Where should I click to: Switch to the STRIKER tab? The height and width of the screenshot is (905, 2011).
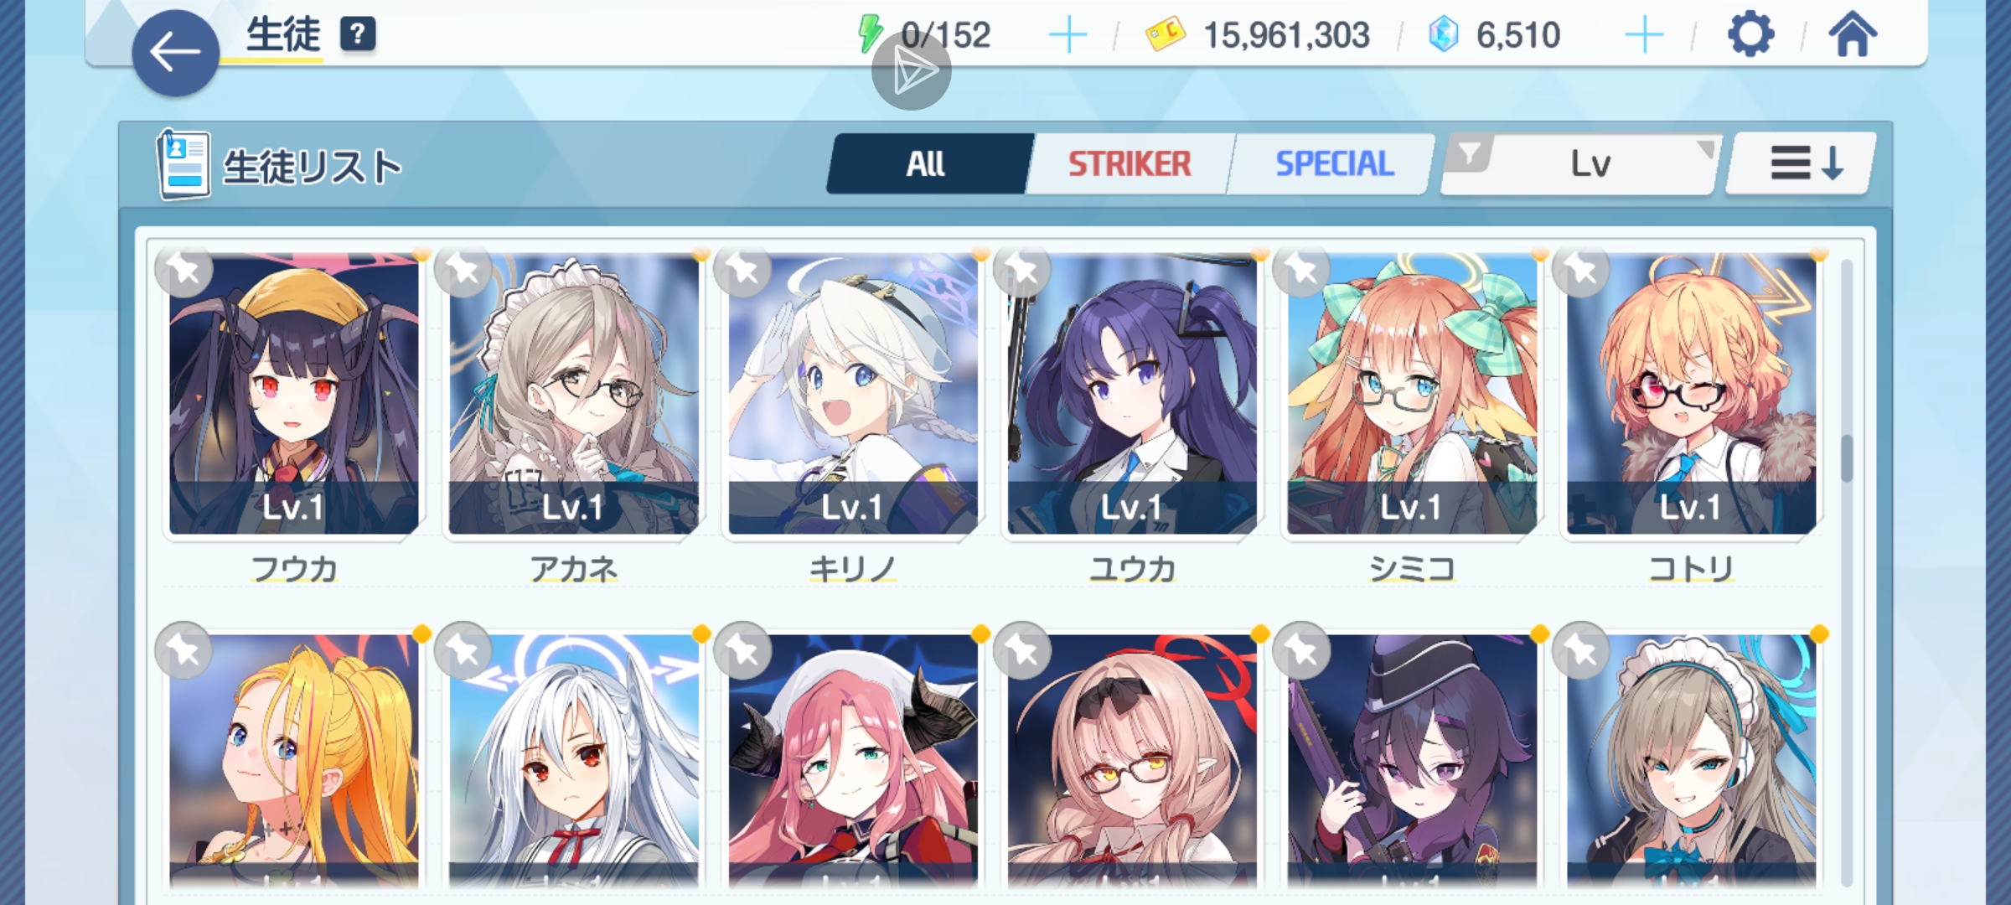coord(1129,163)
